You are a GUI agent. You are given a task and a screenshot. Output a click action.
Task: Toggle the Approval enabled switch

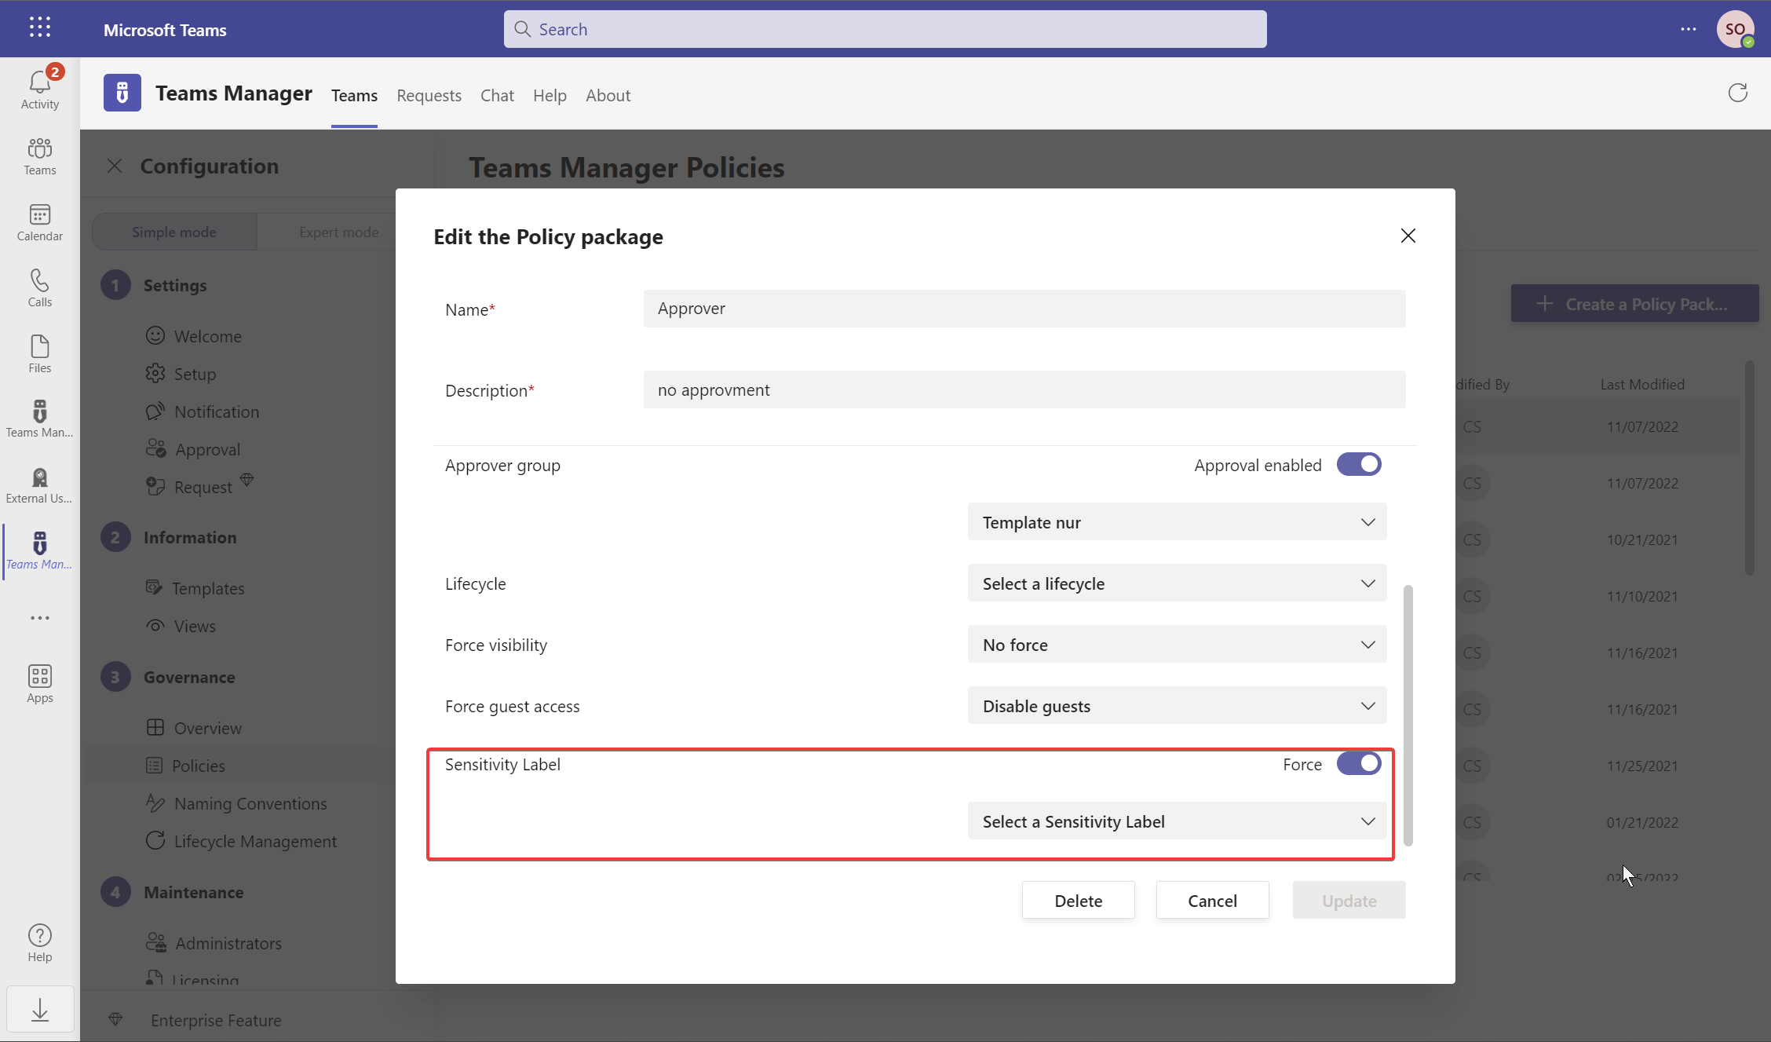tap(1359, 464)
